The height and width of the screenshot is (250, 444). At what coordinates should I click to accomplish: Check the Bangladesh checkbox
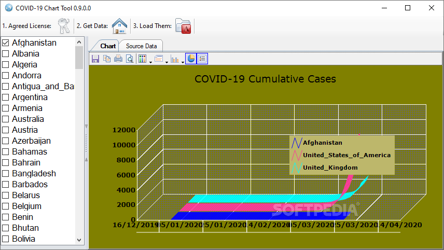[x=5, y=174]
